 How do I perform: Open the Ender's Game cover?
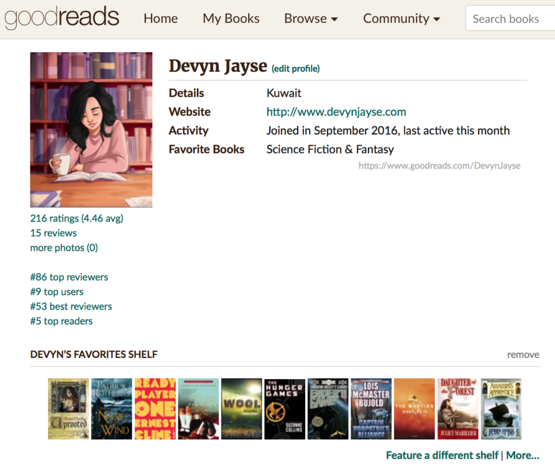pos(328,409)
